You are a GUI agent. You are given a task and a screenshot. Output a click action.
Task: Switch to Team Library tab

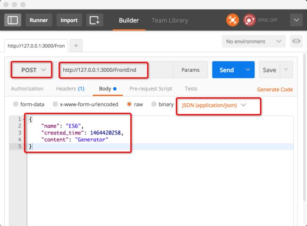click(x=170, y=20)
